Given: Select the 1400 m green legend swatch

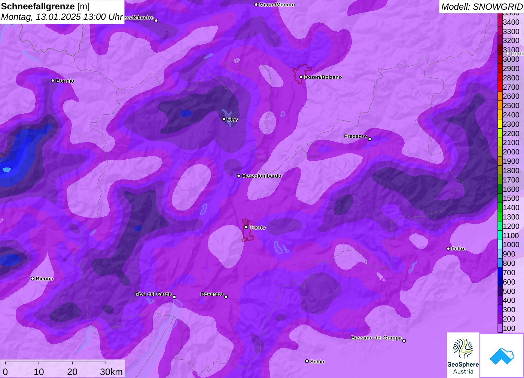Looking at the screenshot, I should point(500,208).
